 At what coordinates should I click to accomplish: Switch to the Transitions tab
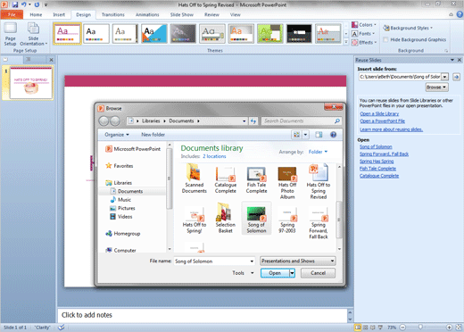pyautogui.click(x=113, y=14)
